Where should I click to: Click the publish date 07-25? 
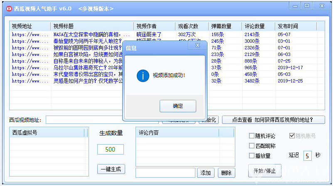(284, 61)
